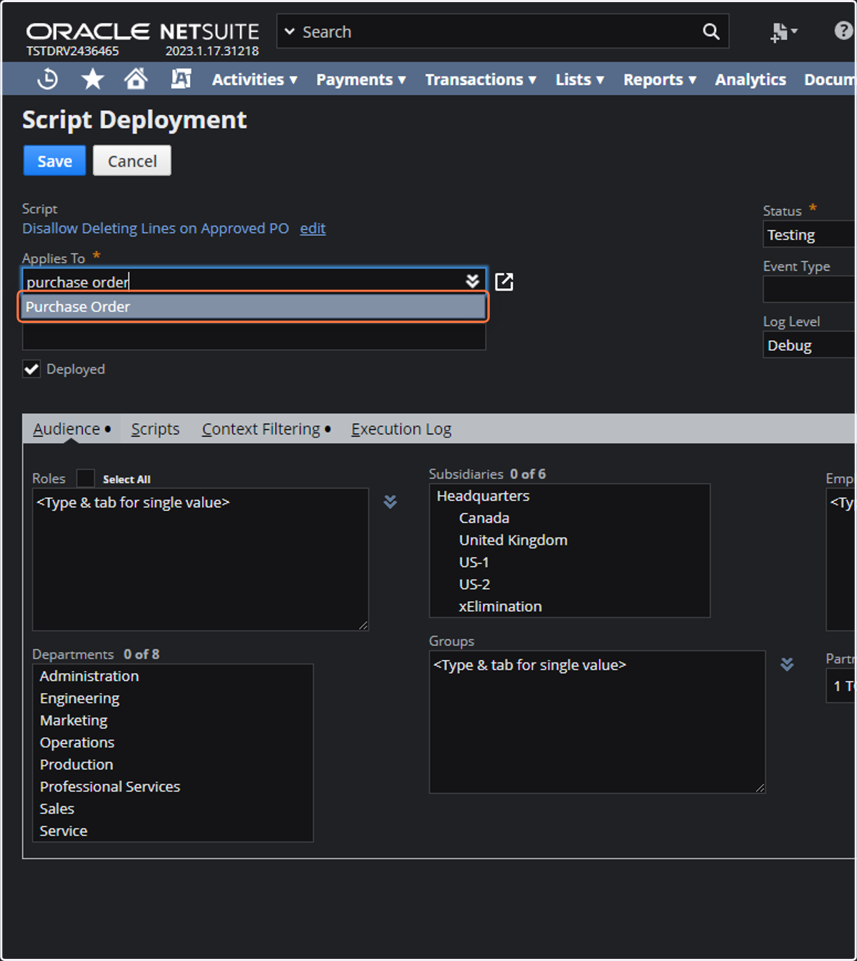Open Applies To record in new window icon
The image size is (857, 961).
504,282
